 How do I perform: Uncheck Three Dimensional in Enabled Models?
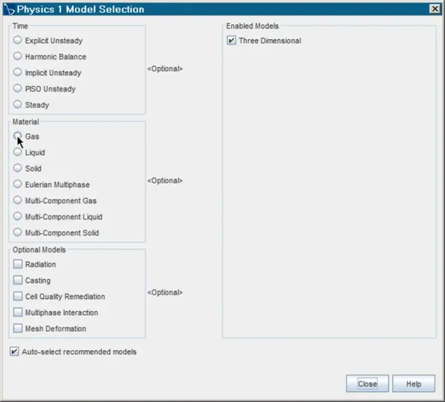click(x=231, y=40)
